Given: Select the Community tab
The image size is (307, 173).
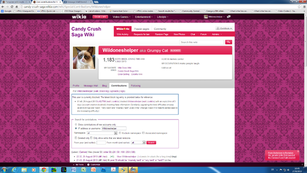Looking at the screenshot, I should point(160,29).
